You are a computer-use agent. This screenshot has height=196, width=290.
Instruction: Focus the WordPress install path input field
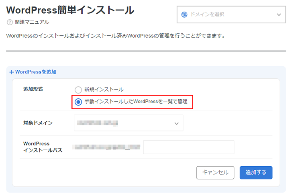pyautogui.click(x=189, y=147)
